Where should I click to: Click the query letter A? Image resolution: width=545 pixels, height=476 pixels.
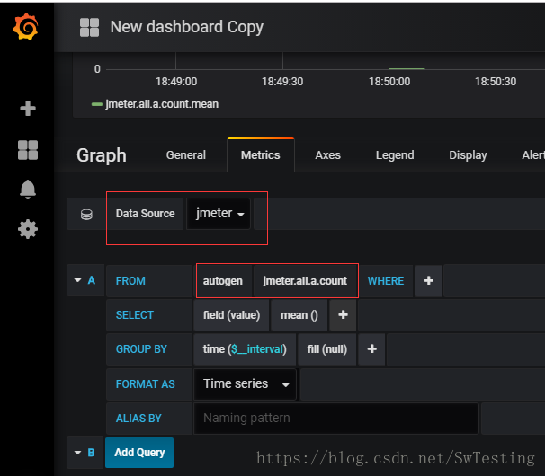(91, 280)
